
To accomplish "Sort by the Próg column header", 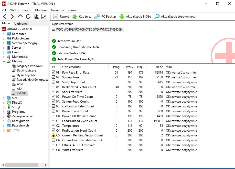I will pos(116,67).
